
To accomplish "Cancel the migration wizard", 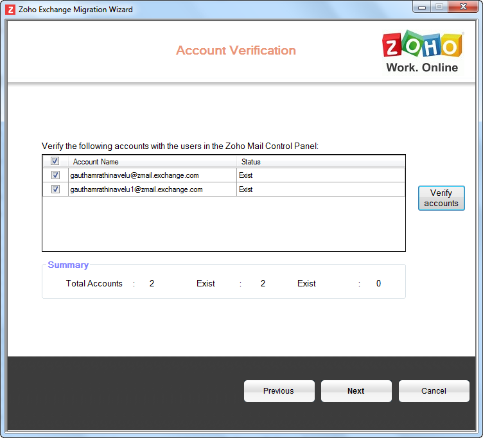I will [x=434, y=391].
